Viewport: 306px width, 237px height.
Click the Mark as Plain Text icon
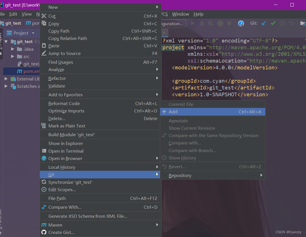44,125
